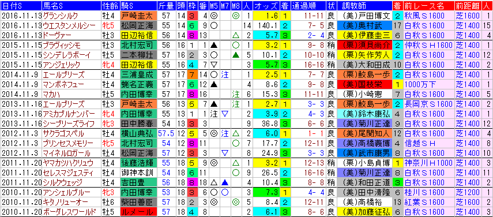The width and height of the screenshot is (493, 217).
Task: Click the M7 column header
Action: coord(224,6)
